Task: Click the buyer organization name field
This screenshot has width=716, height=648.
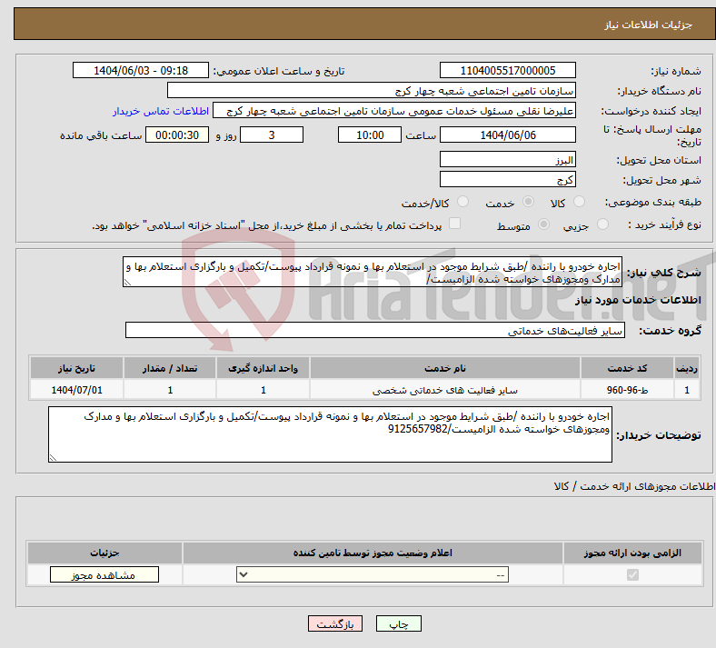Action: tap(372, 90)
